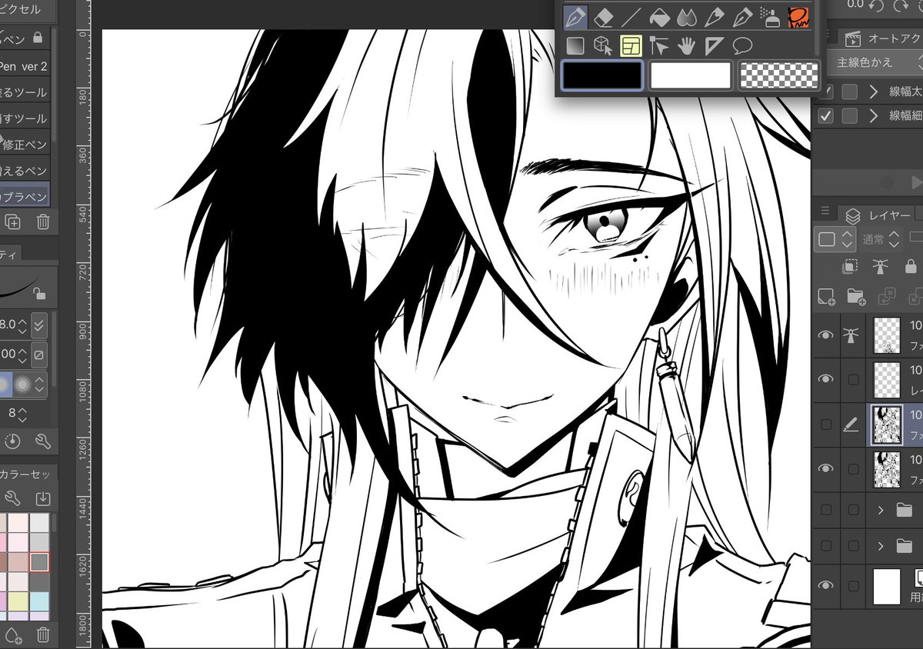Open the 主線色かえ action set dropdown
The image size is (923, 649).
[875, 62]
